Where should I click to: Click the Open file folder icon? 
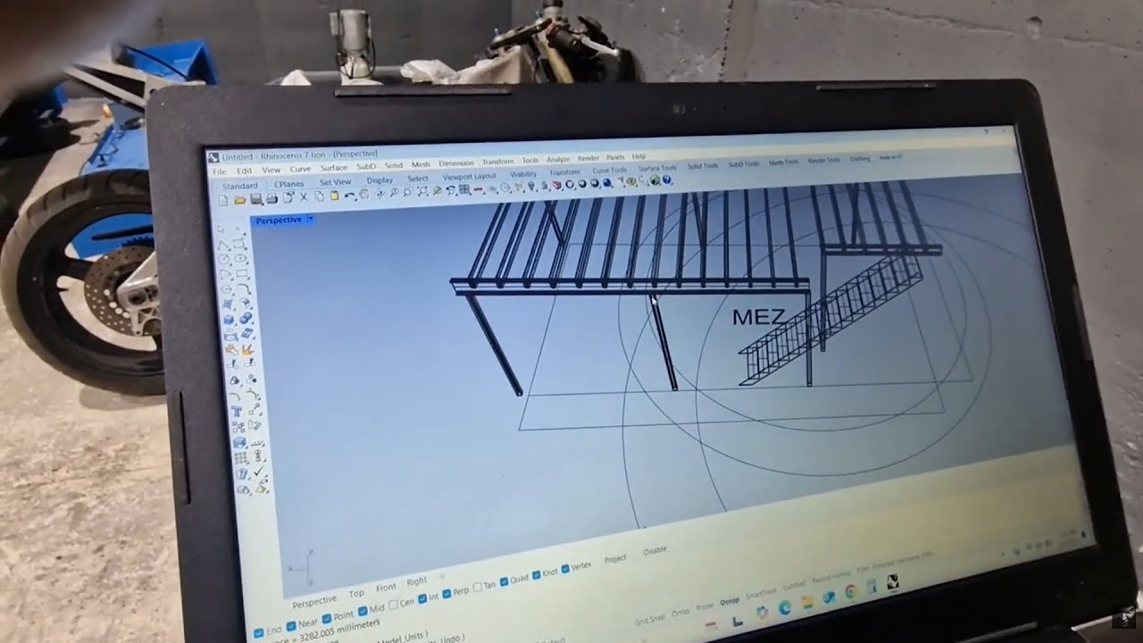pyautogui.click(x=239, y=200)
